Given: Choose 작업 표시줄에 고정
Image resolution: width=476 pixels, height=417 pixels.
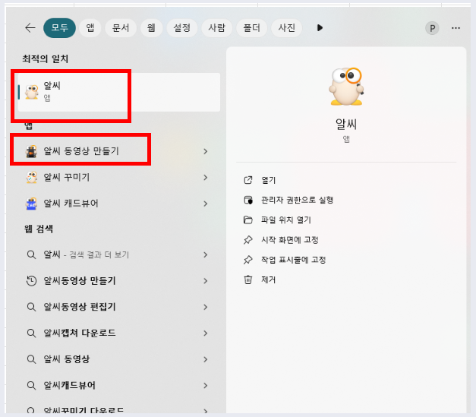Looking at the screenshot, I should 294,260.
